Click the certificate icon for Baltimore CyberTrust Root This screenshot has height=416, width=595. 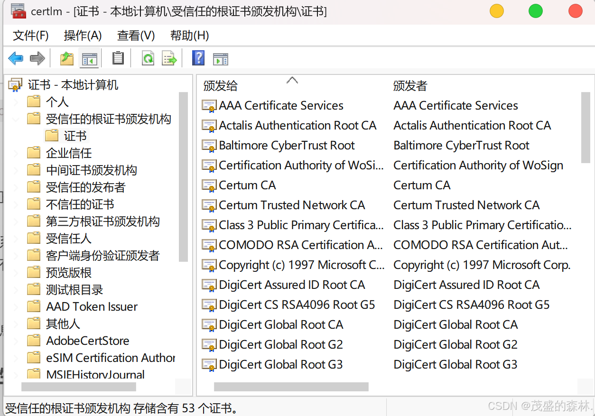(209, 146)
